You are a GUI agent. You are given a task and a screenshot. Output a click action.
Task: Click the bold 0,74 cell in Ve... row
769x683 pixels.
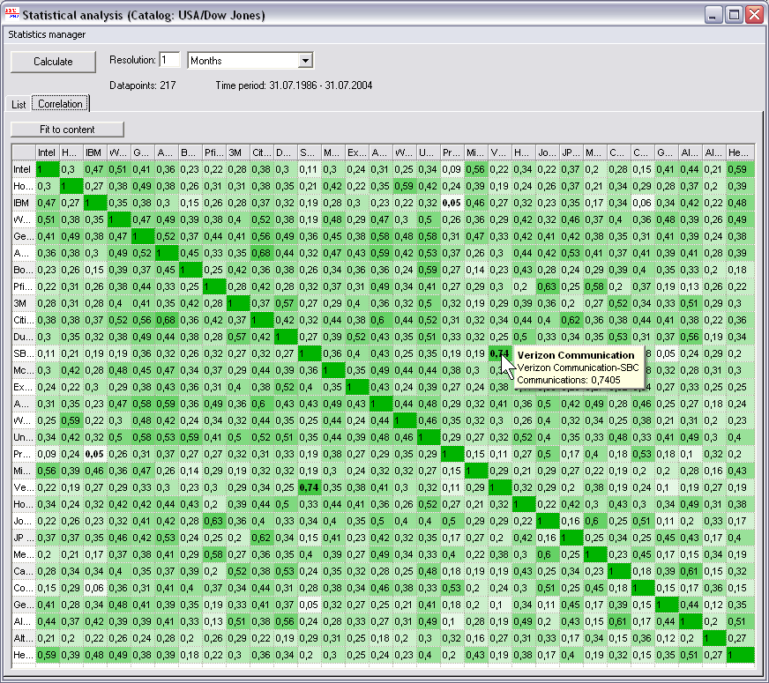[x=310, y=486]
